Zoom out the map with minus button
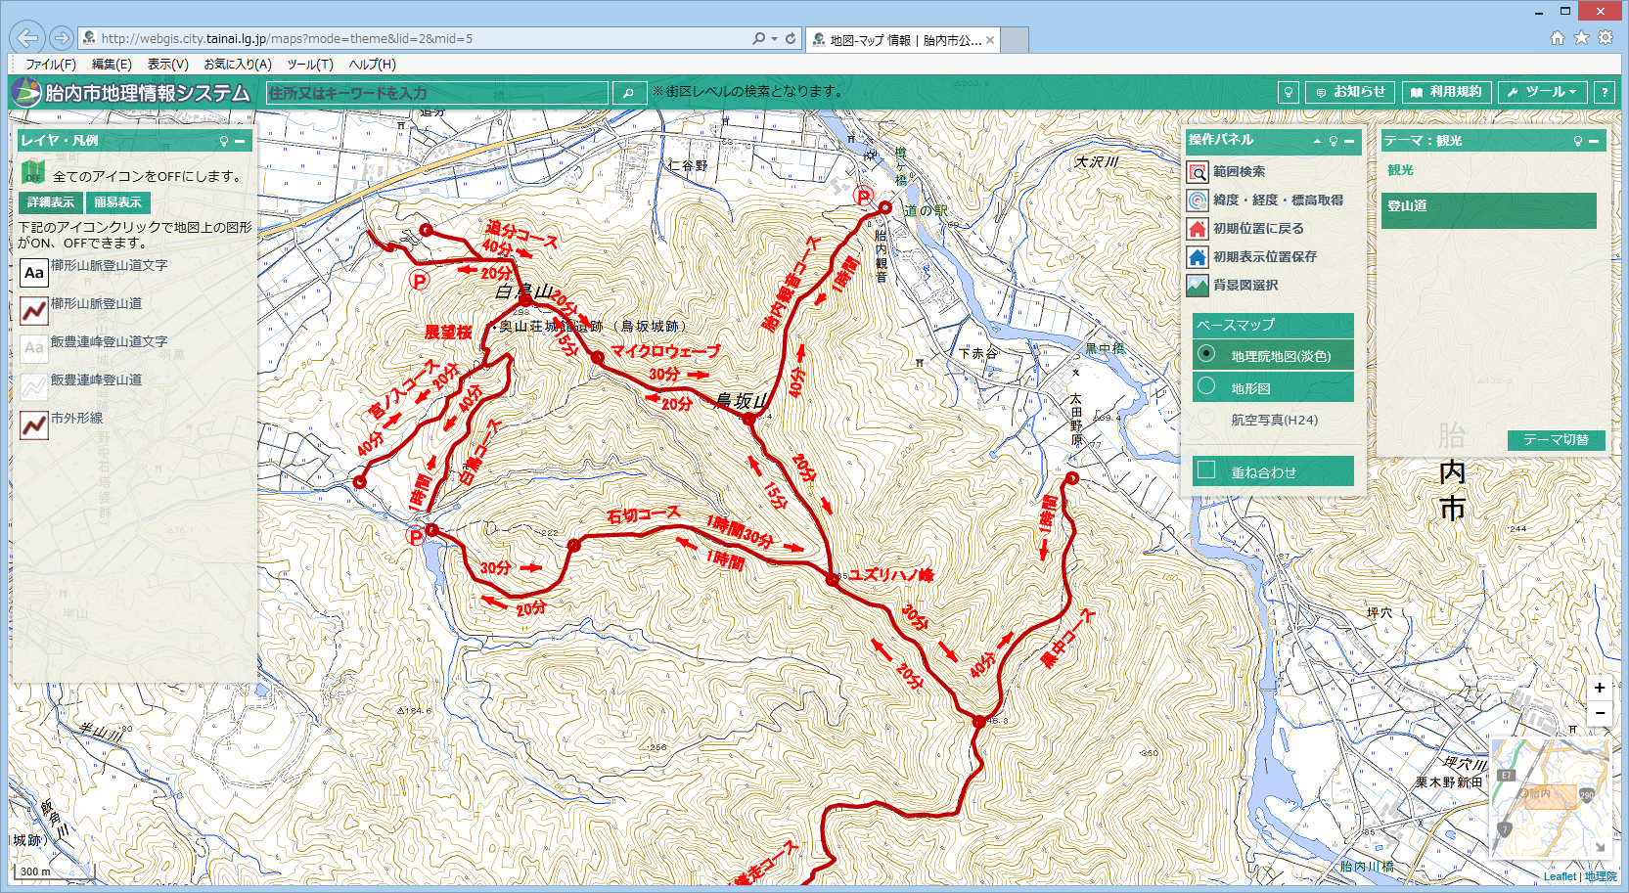Image resolution: width=1629 pixels, height=893 pixels. click(x=1600, y=713)
